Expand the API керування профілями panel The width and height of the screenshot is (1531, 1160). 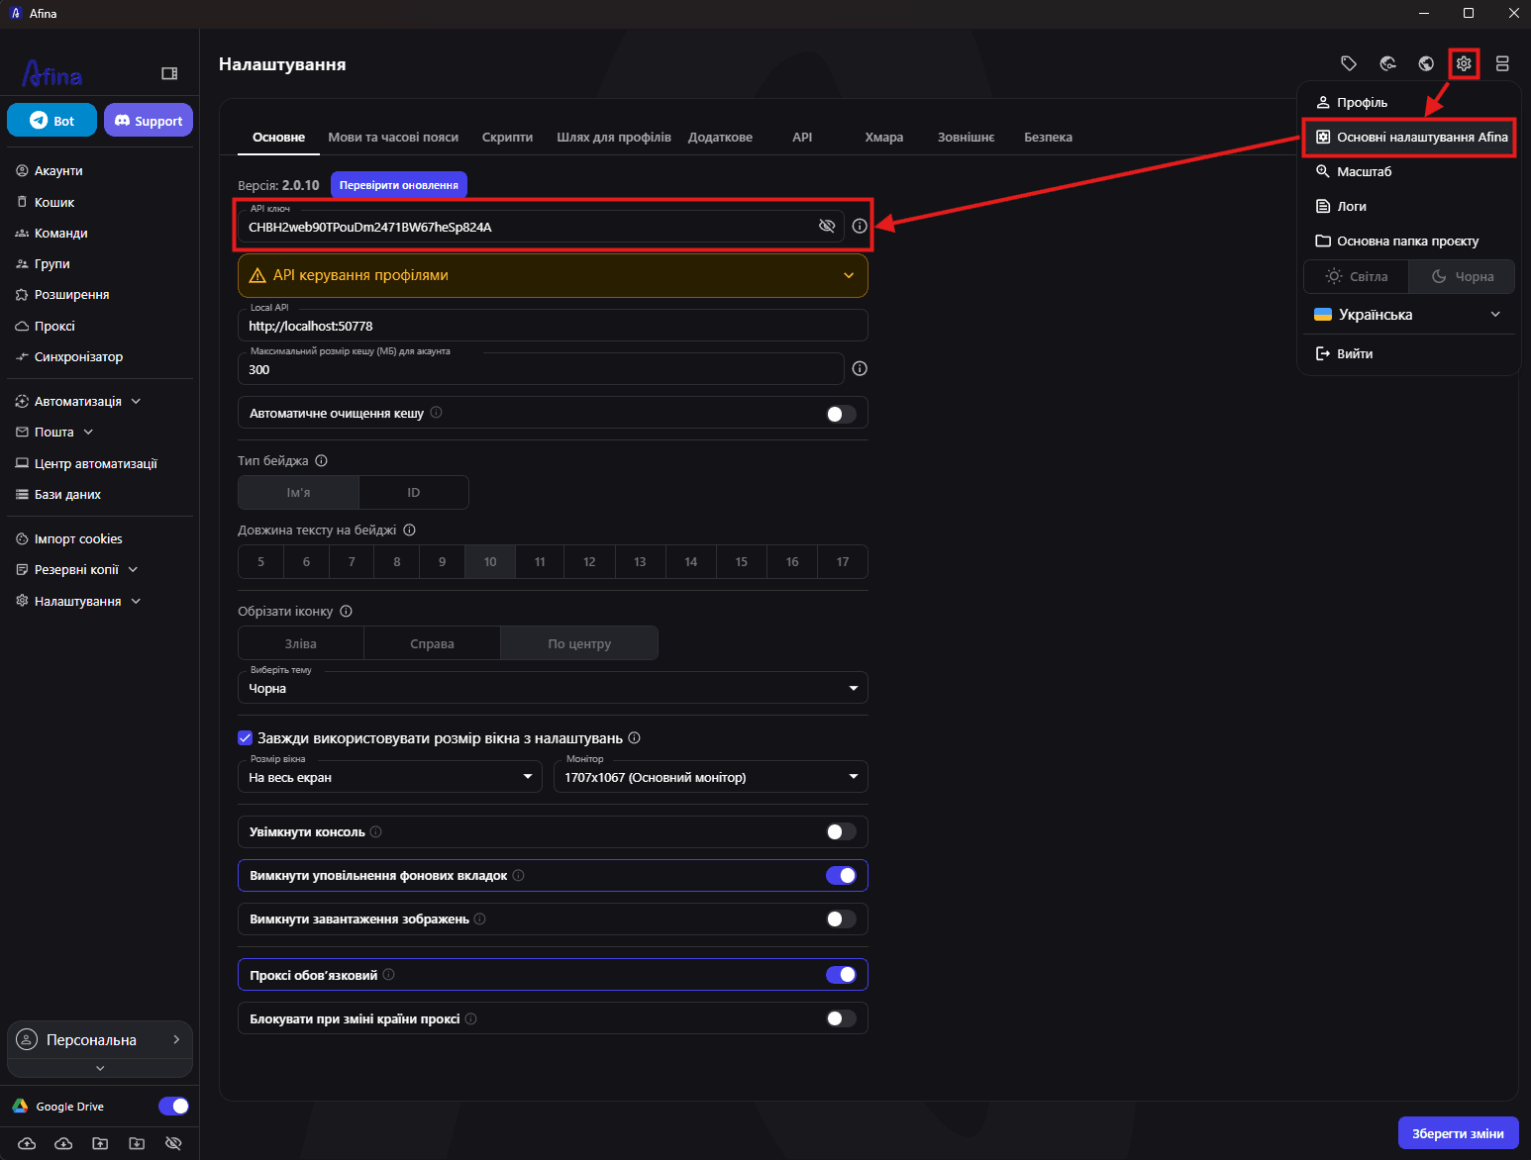pyautogui.click(x=553, y=276)
